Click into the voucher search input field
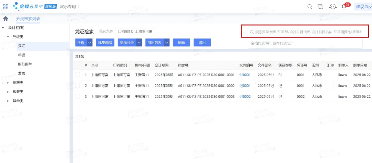372x163 pixels. coord(308,32)
